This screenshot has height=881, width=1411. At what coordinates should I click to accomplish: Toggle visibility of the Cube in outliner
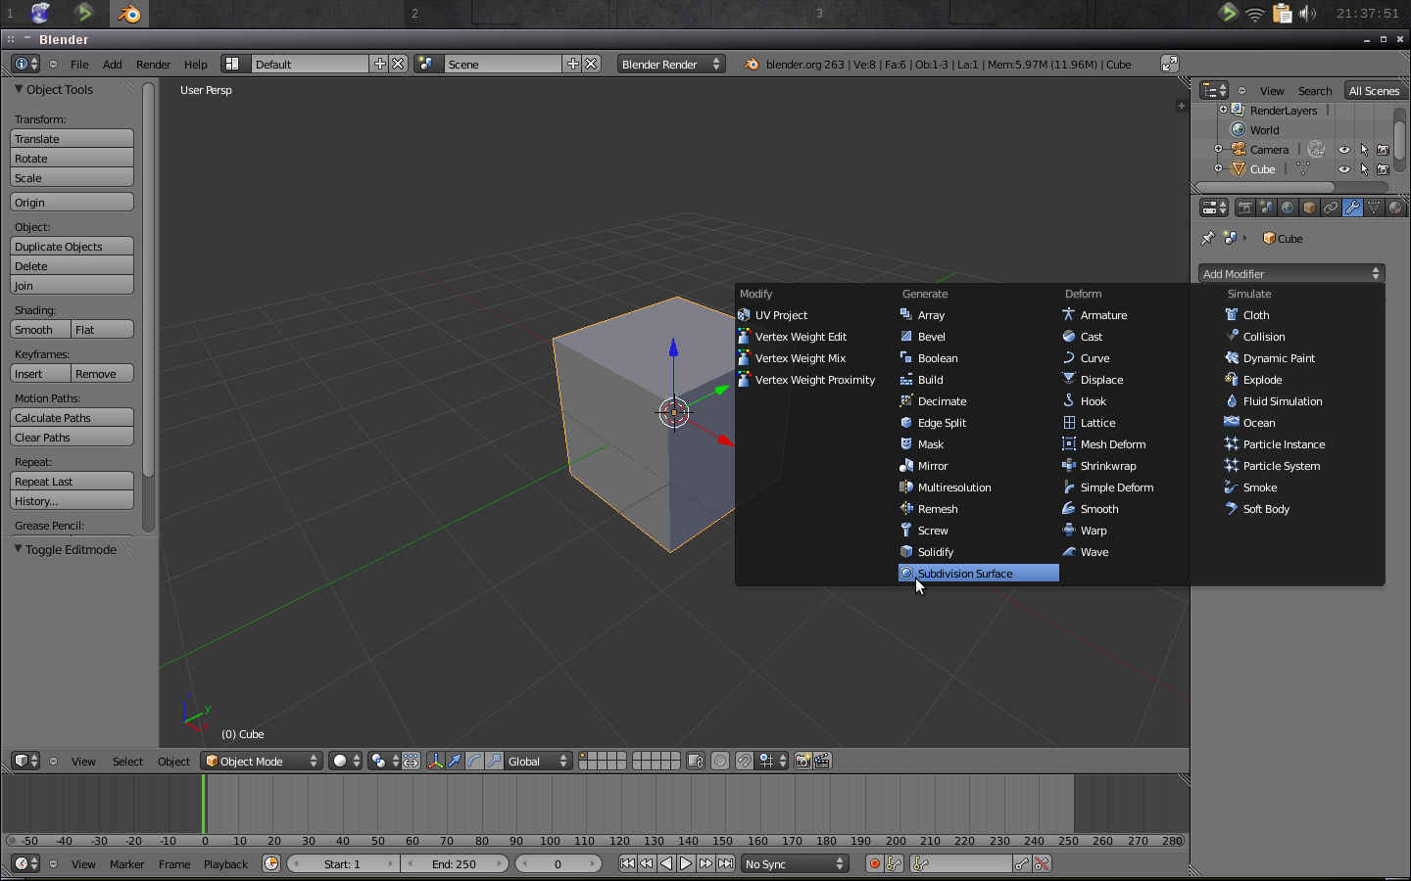click(x=1343, y=168)
